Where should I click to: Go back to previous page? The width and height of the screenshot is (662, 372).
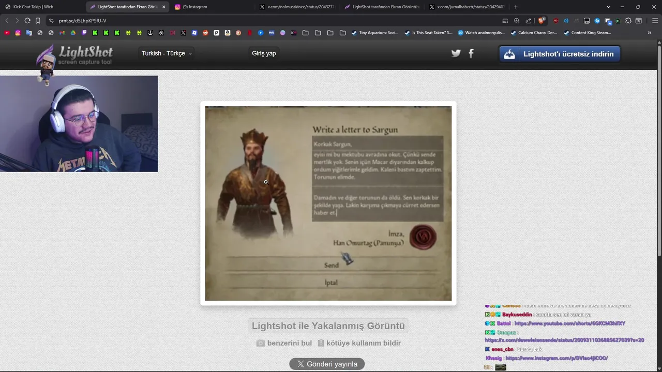pos(7,21)
